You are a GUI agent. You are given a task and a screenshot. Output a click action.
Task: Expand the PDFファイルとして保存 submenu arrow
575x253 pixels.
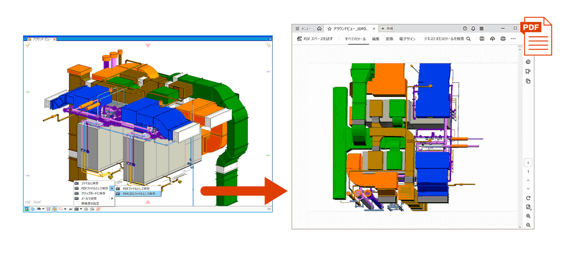point(112,188)
